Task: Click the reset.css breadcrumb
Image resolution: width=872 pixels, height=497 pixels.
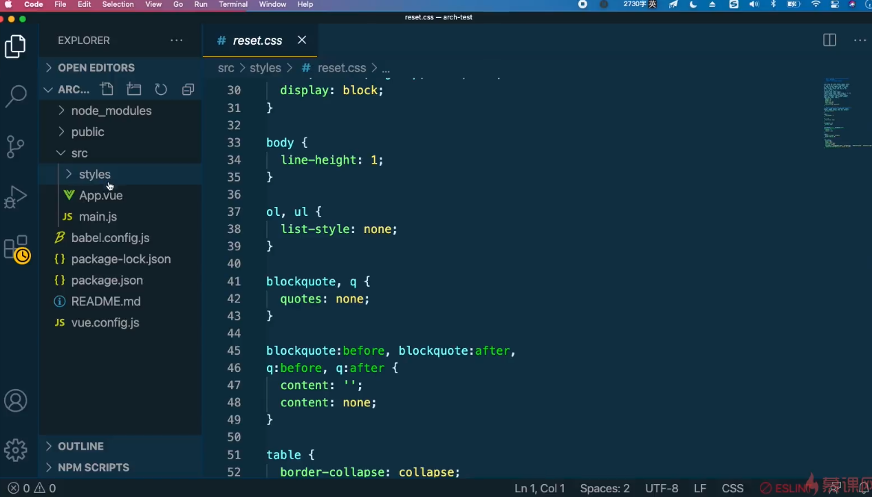Action: (334, 68)
